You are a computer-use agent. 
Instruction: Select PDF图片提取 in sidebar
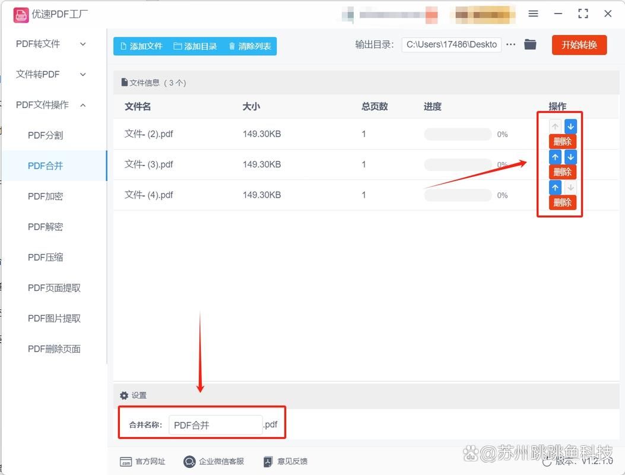[54, 318]
